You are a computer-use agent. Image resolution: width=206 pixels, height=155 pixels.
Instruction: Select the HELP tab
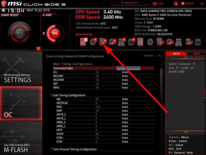pos(176,54)
